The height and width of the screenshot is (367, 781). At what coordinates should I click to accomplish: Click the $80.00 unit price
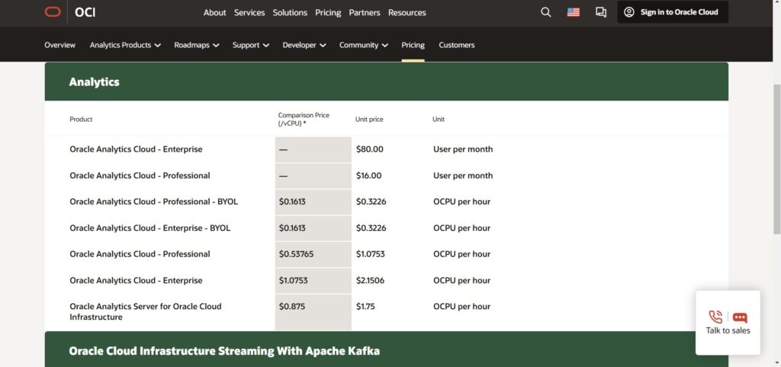pyautogui.click(x=370, y=149)
